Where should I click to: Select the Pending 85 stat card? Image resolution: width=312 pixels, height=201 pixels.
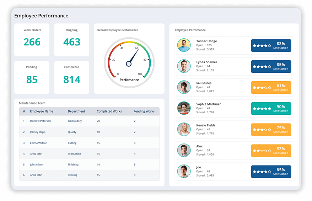[x=32, y=77]
